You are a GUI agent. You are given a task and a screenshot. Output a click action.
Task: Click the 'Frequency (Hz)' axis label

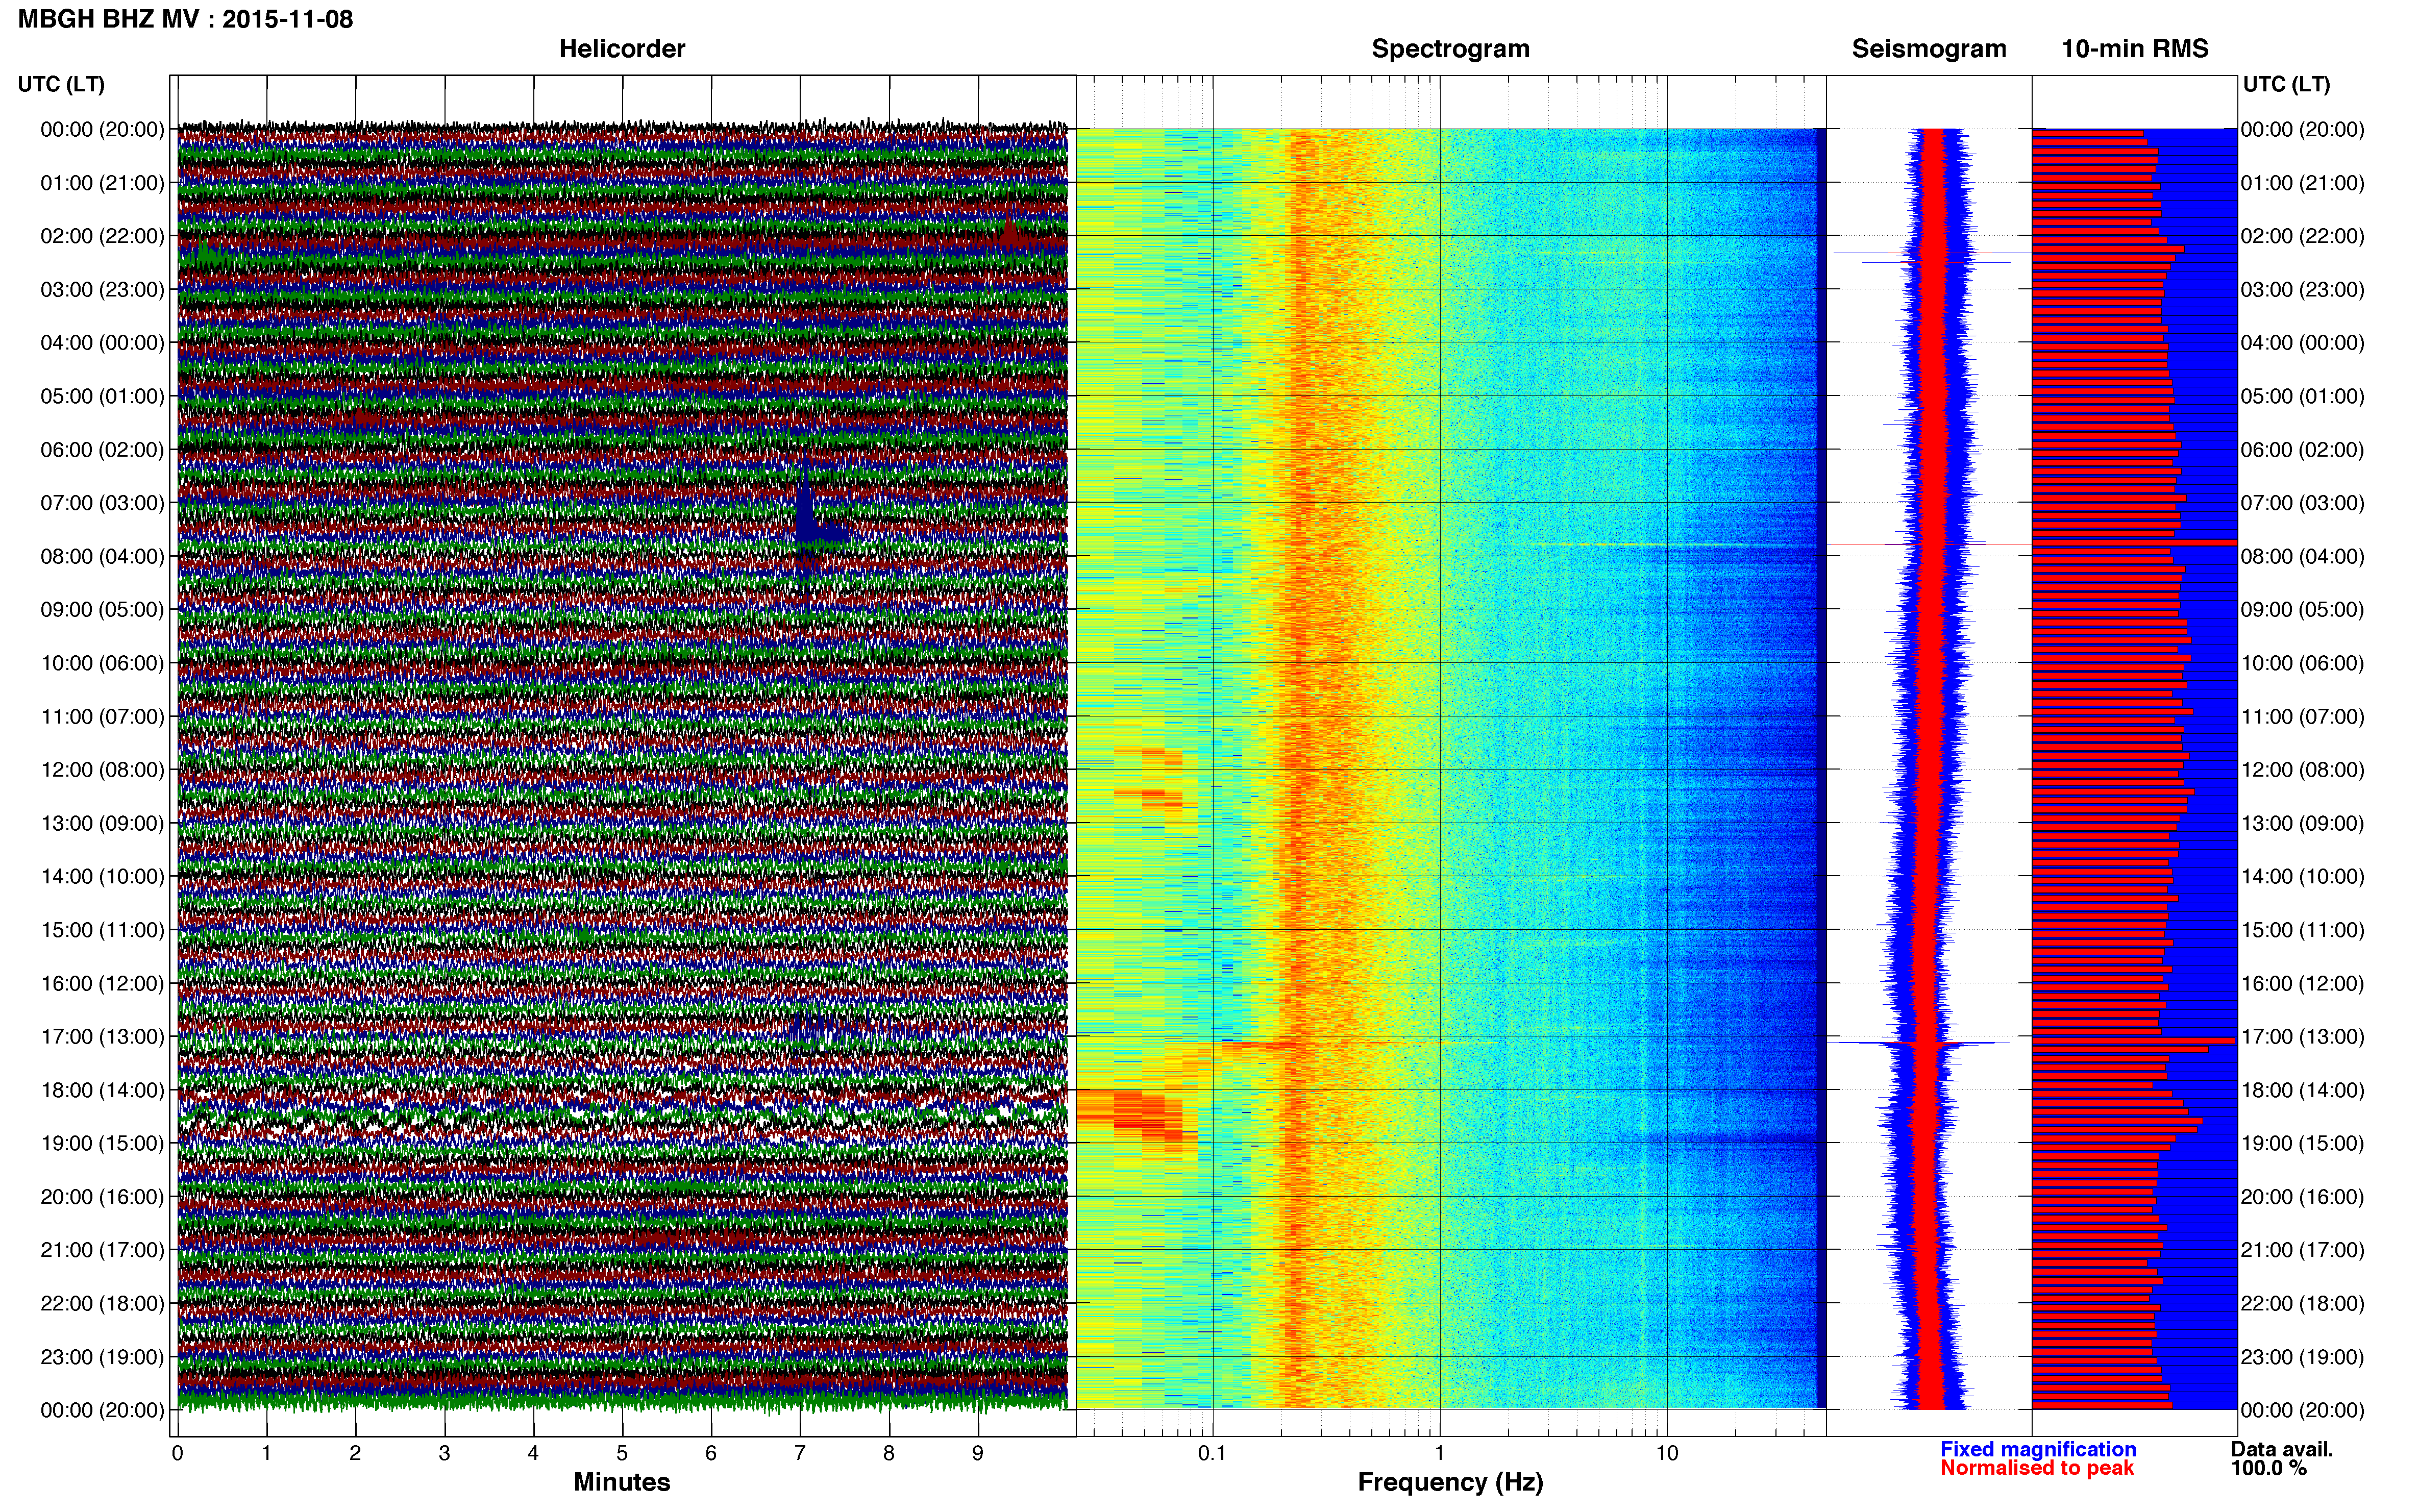pos(1450,1482)
